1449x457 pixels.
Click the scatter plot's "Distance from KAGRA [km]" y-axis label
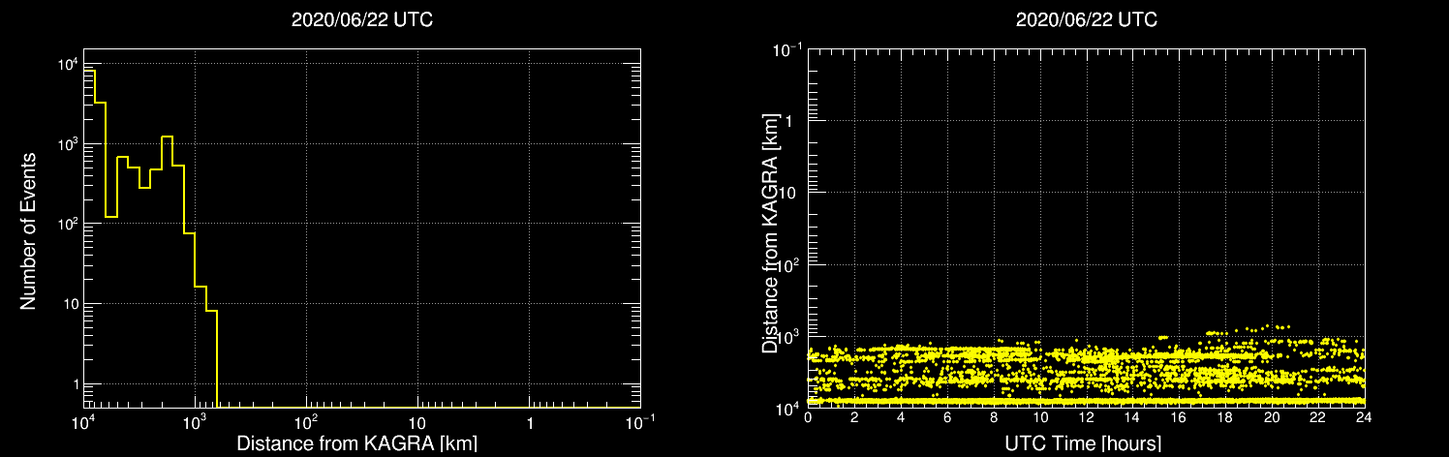click(x=769, y=231)
